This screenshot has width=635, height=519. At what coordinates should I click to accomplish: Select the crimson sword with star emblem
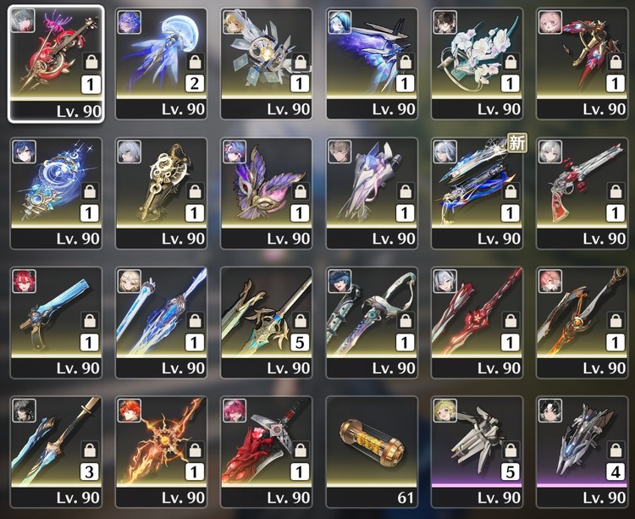tap(477, 323)
